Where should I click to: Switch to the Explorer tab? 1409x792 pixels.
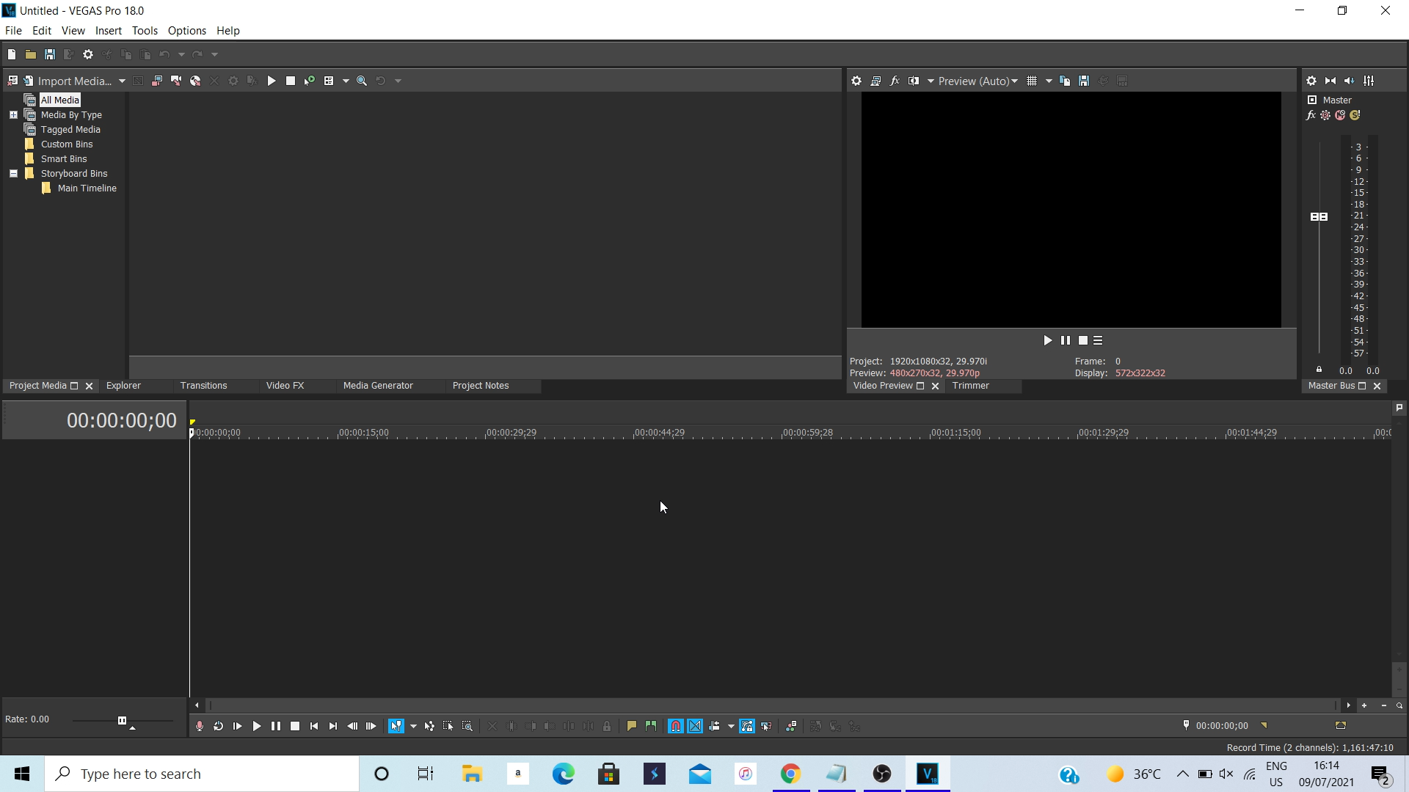[123, 386]
